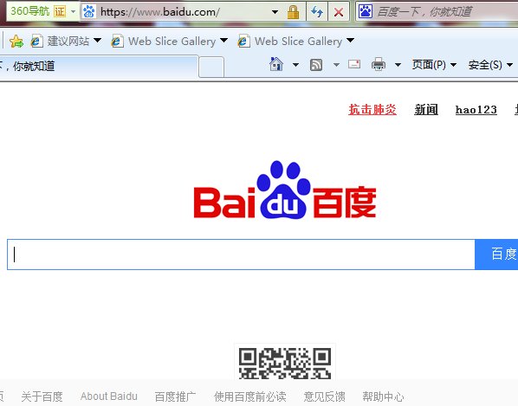
Task: Expand the address bar history dropdown
Action: click(x=275, y=12)
